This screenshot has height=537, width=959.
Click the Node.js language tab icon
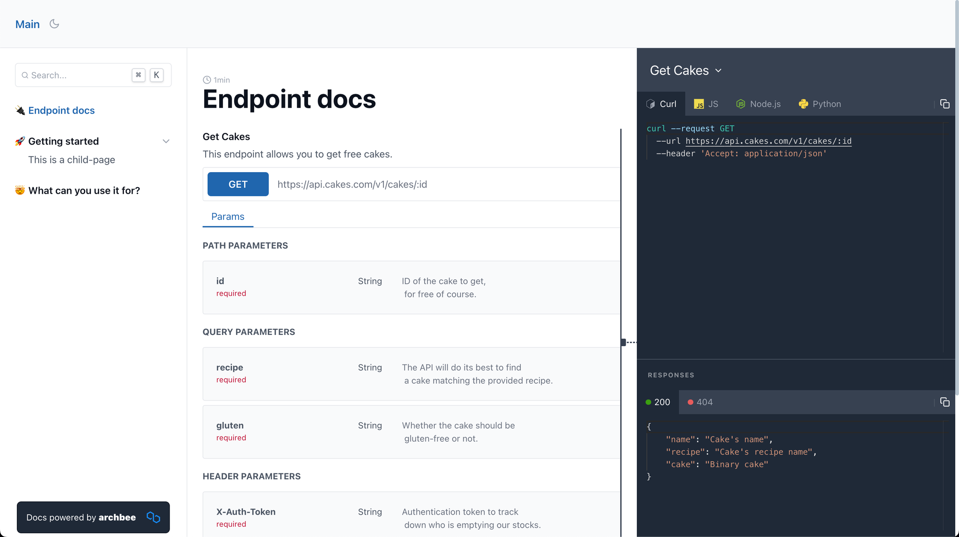point(740,103)
